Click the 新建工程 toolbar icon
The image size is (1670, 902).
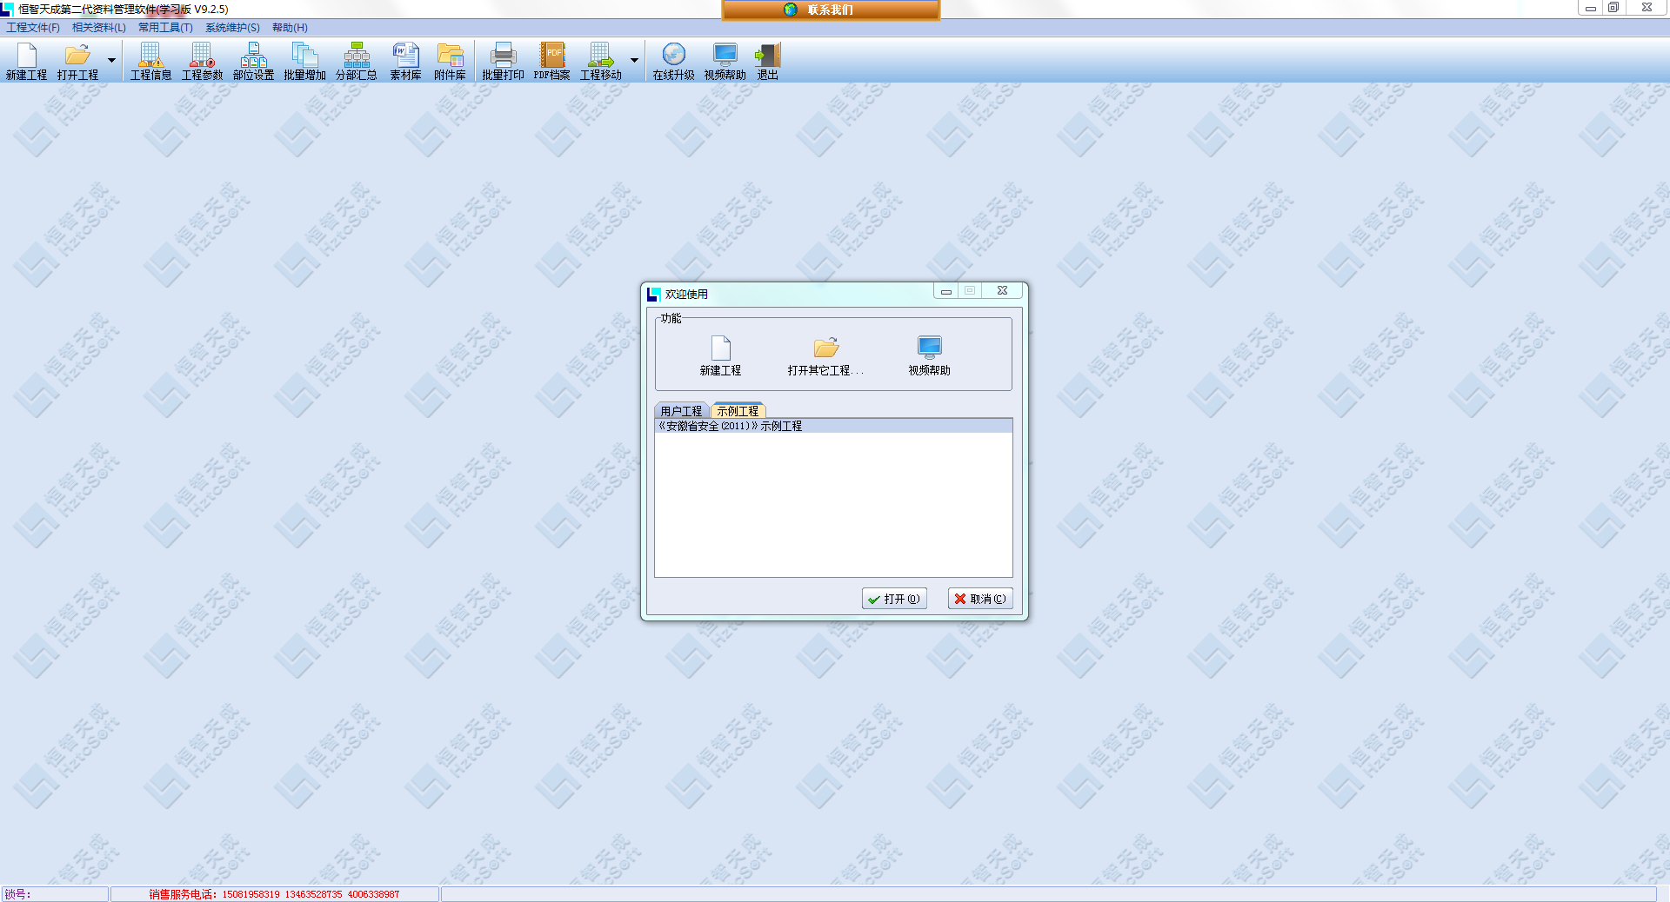[27, 62]
